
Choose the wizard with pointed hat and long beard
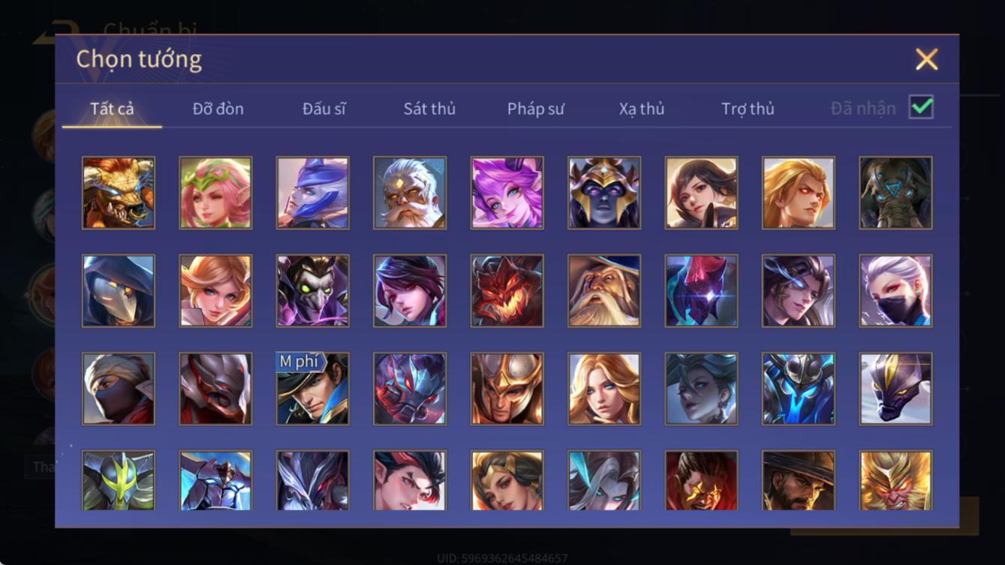pos(604,291)
